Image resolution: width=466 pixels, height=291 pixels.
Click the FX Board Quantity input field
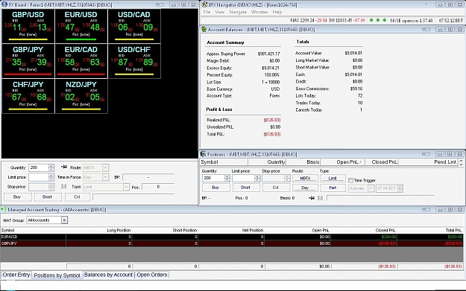point(39,167)
